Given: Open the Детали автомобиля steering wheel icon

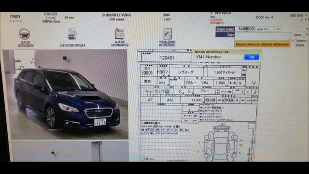Looking at the screenshot, I should (25, 34).
